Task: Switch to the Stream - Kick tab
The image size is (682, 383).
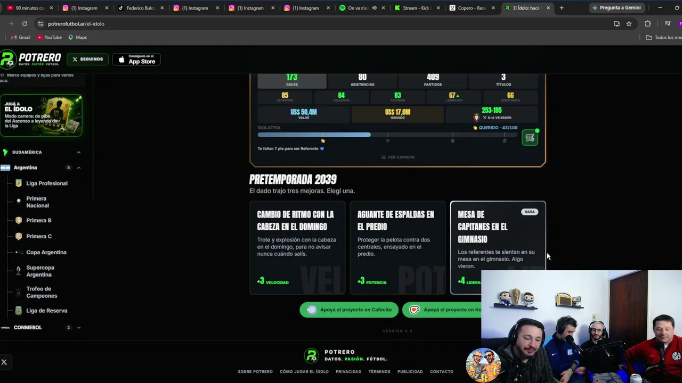Action: click(418, 8)
